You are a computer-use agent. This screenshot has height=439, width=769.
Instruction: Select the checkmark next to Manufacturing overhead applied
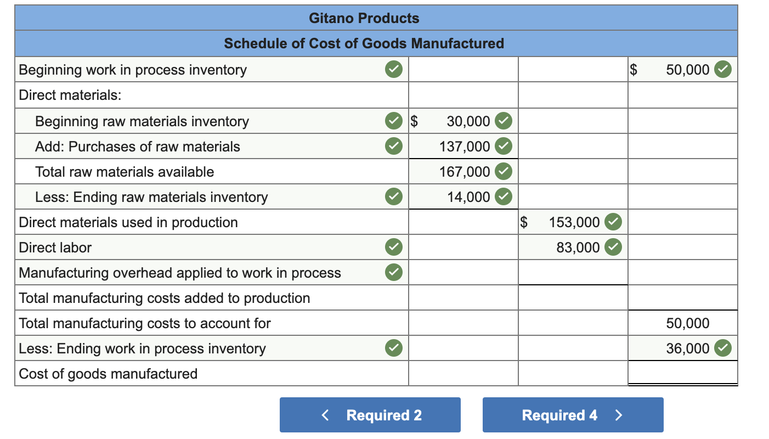pyautogui.click(x=393, y=272)
